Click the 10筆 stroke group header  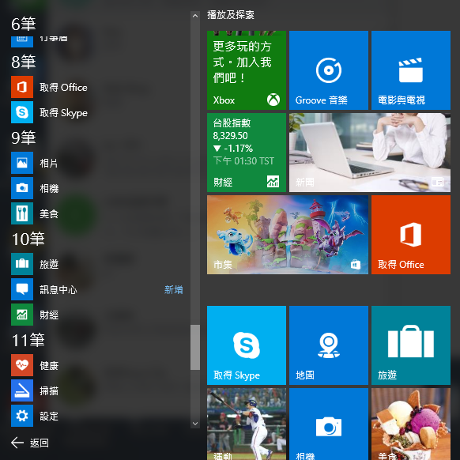(x=28, y=239)
